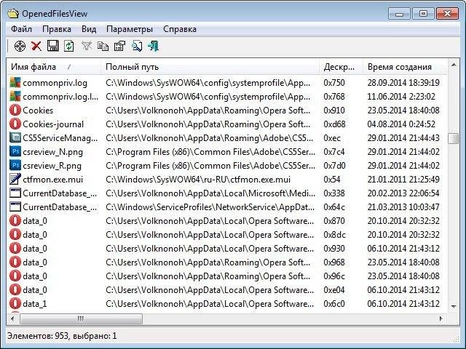Click the handle value 0x7d0
The image size is (466, 349).
click(334, 165)
